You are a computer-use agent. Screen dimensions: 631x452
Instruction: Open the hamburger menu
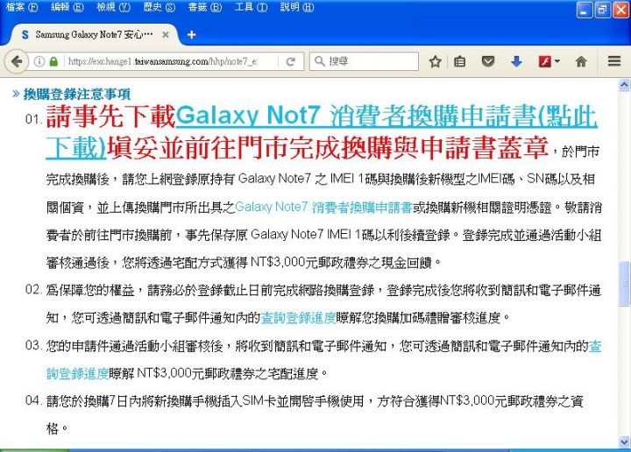click(x=614, y=61)
